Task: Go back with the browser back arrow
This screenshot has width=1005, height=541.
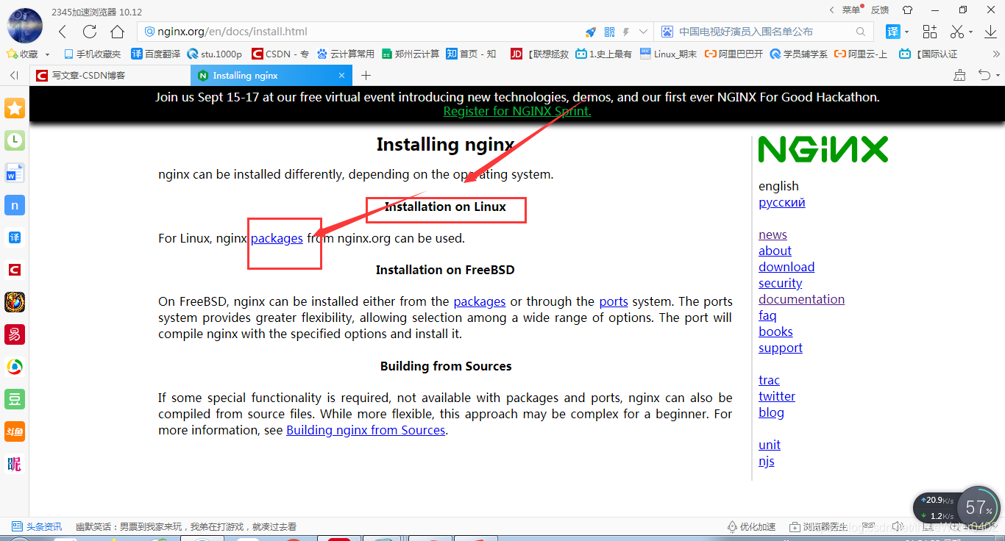Action: click(63, 32)
